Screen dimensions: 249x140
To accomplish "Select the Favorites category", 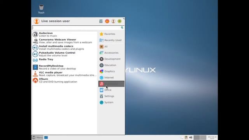I will pos(111,34).
